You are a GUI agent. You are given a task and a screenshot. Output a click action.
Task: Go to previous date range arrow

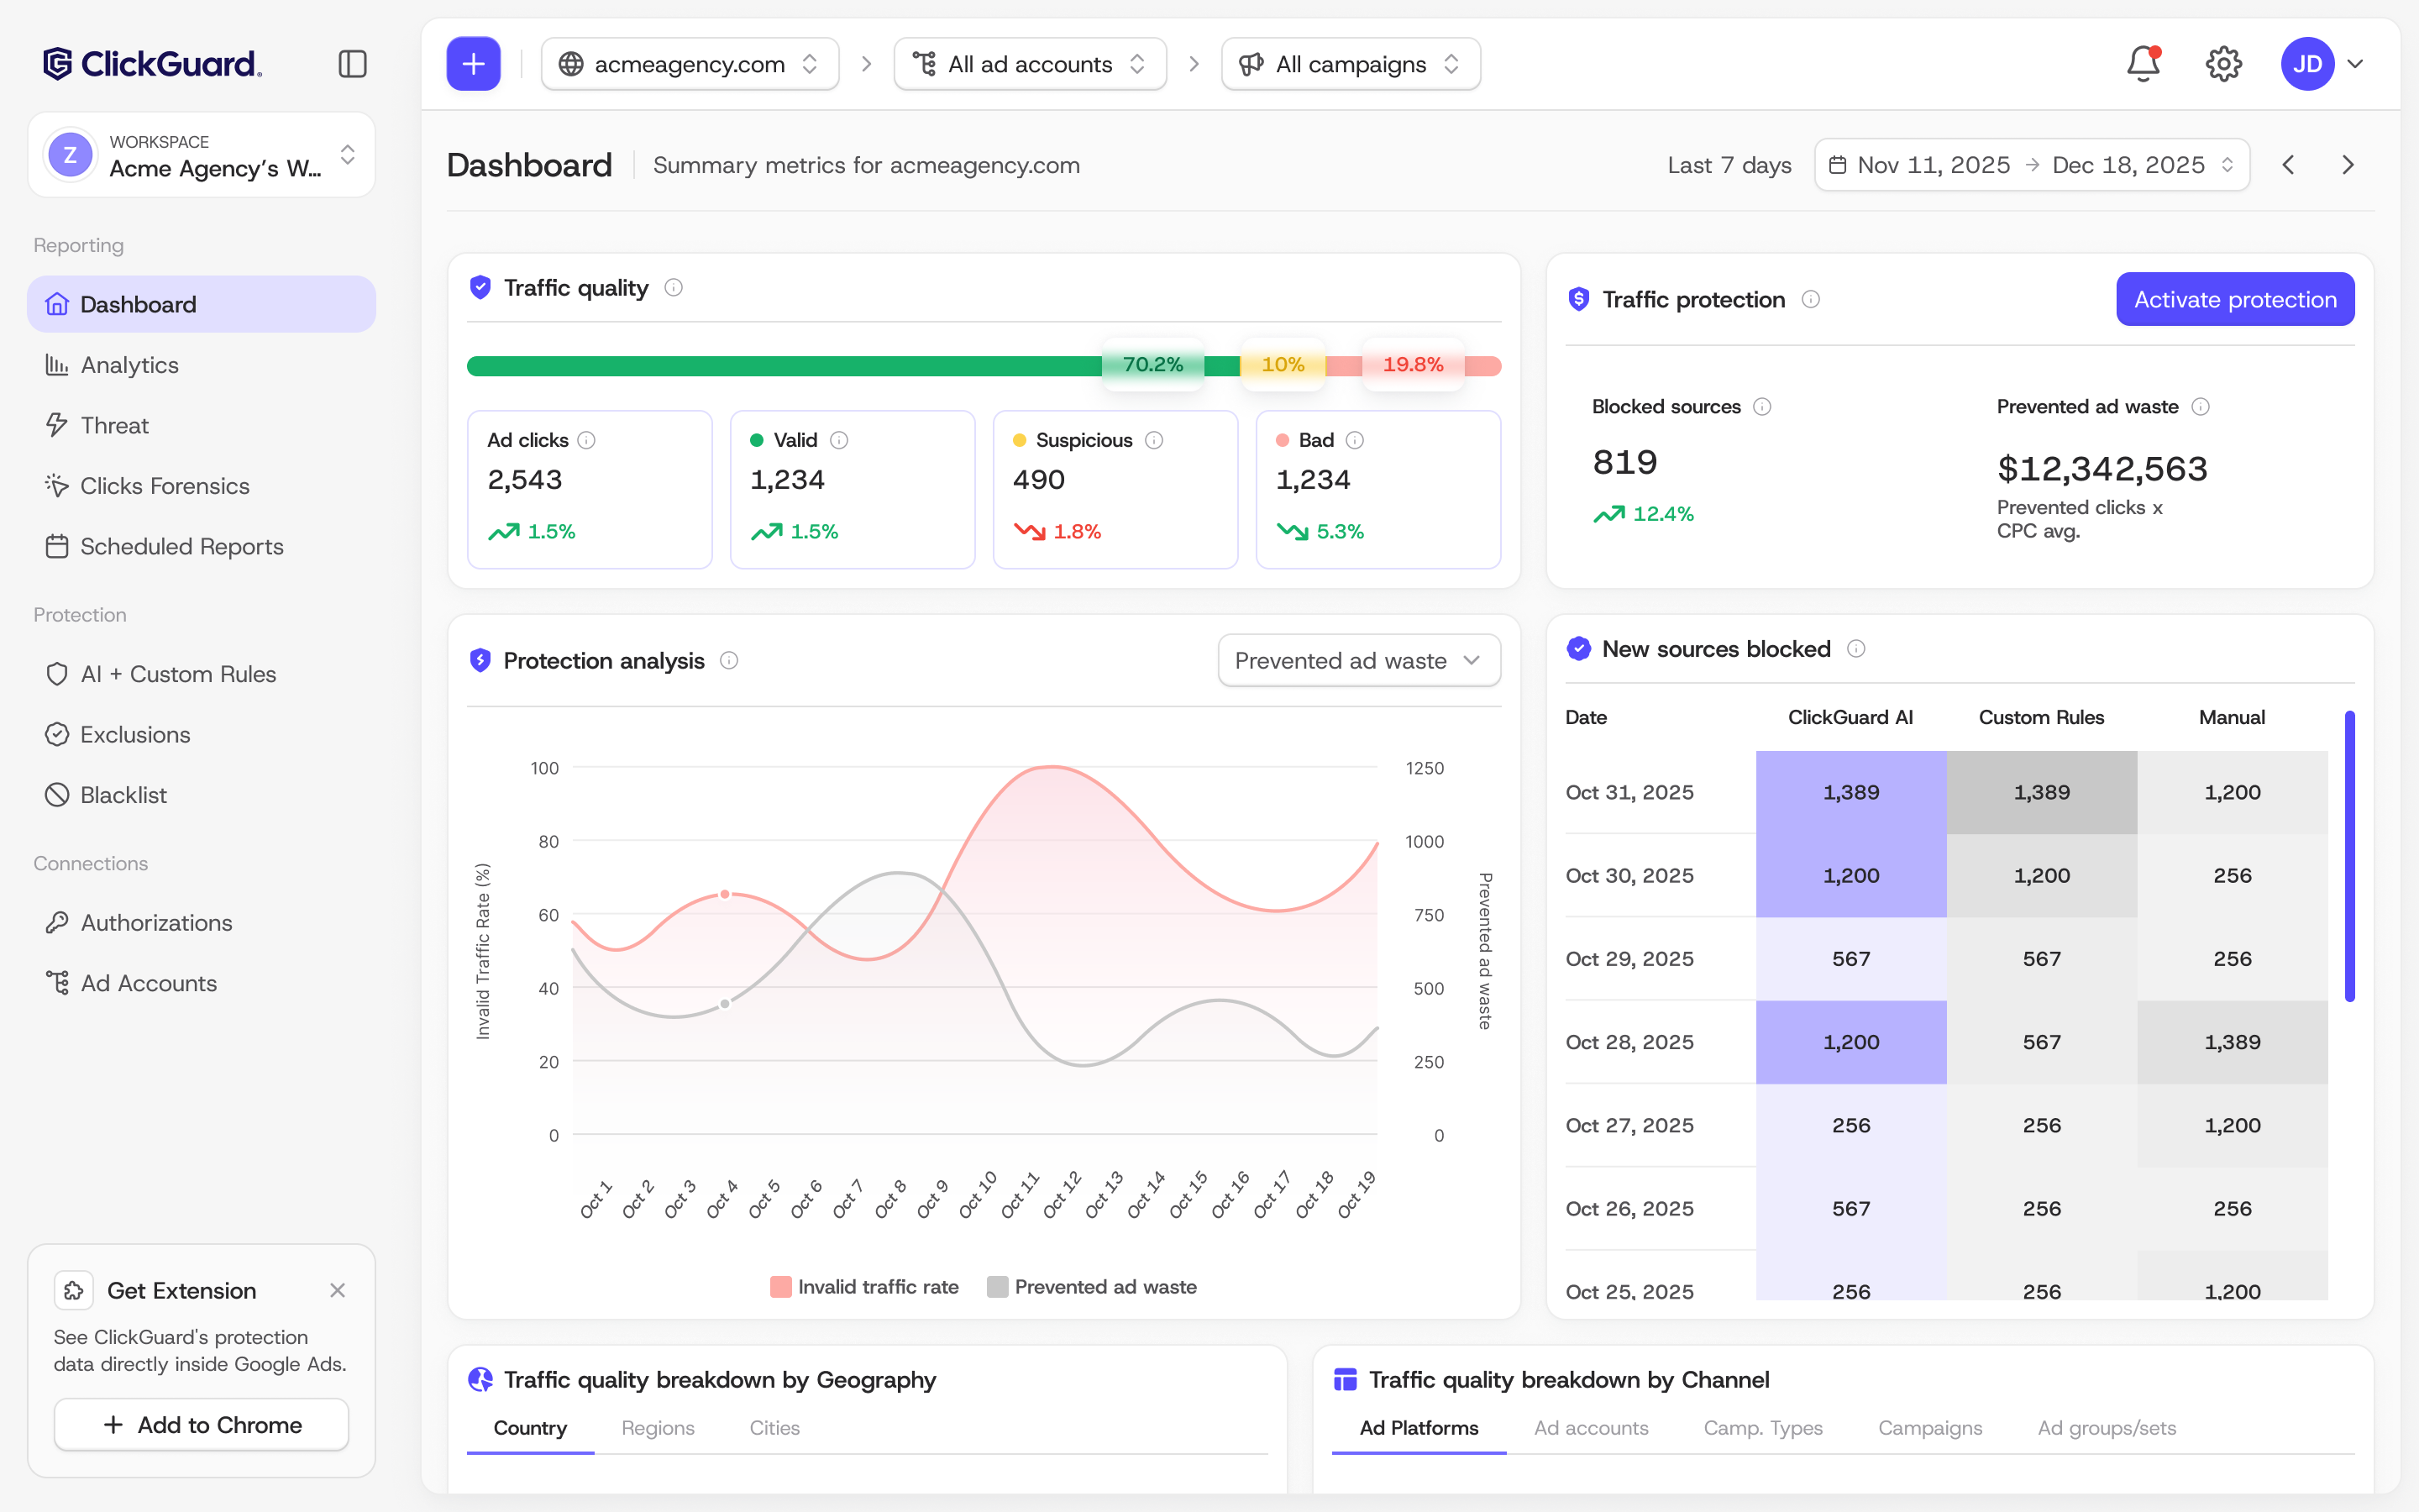click(2288, 165)
